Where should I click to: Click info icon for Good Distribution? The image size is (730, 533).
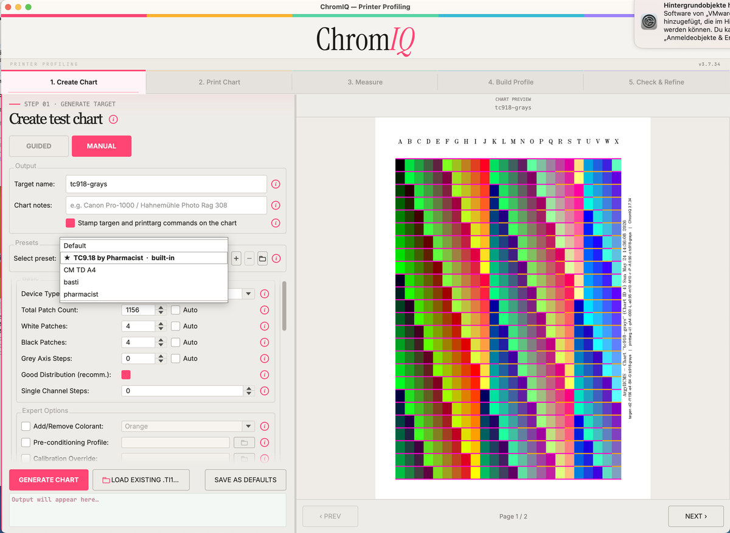click(265, 375)
